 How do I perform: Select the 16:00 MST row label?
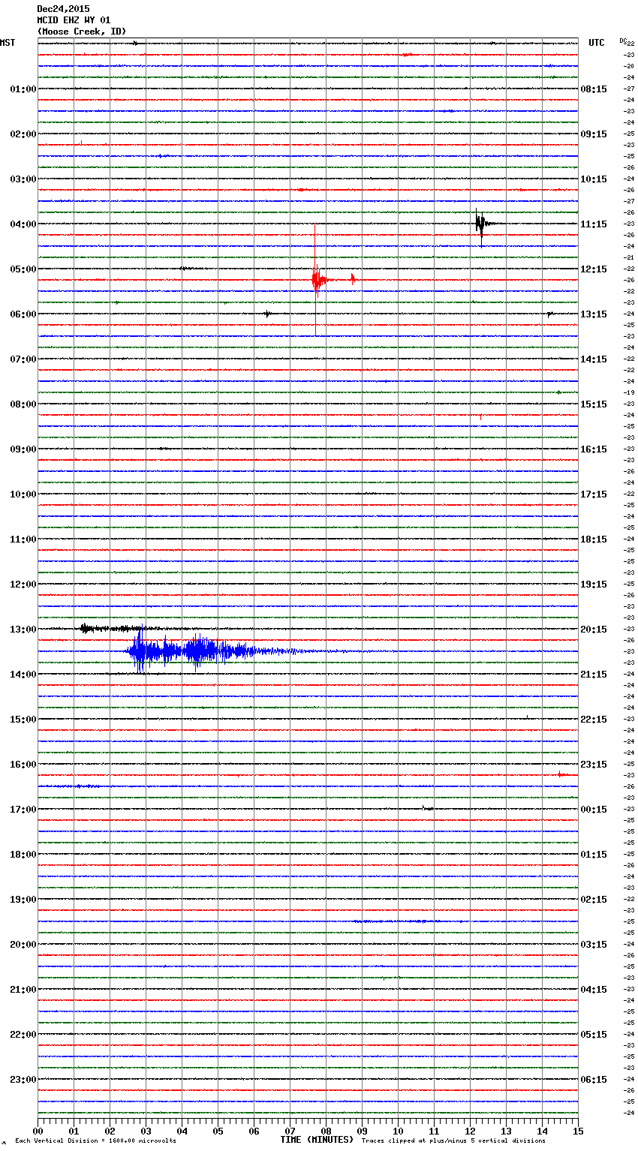[23, 765]
